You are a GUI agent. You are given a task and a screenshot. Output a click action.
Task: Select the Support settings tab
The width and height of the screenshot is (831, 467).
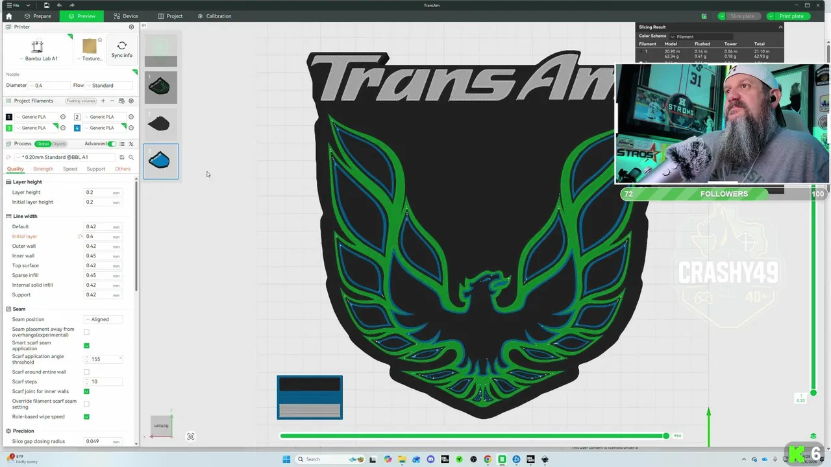click(95, 169)
